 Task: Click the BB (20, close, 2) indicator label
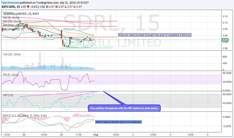tap(13, 29)
